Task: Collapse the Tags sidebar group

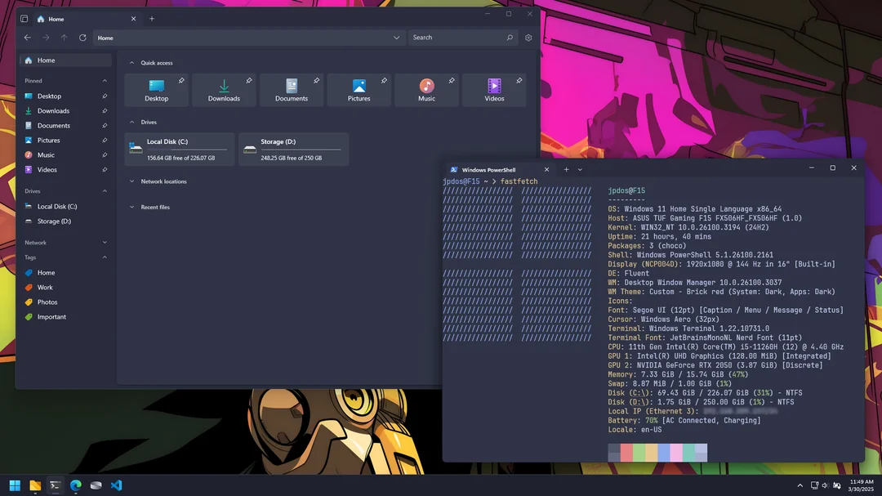Action: (x=105, y=257)
